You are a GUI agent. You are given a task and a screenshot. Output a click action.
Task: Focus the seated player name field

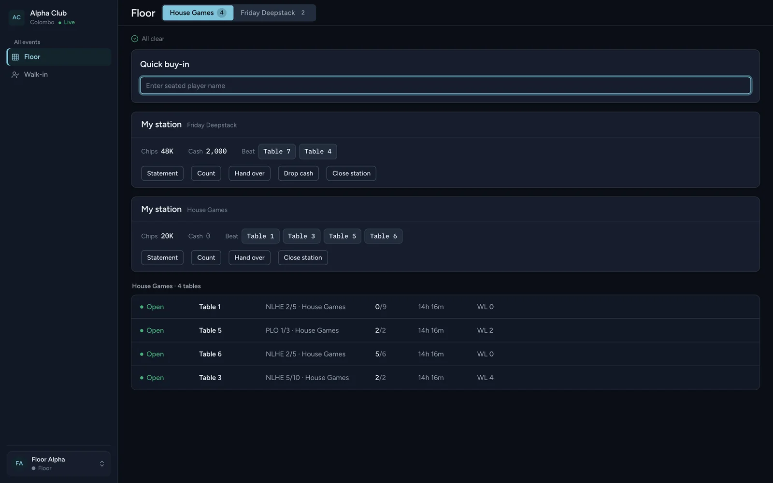pos(445,85)
